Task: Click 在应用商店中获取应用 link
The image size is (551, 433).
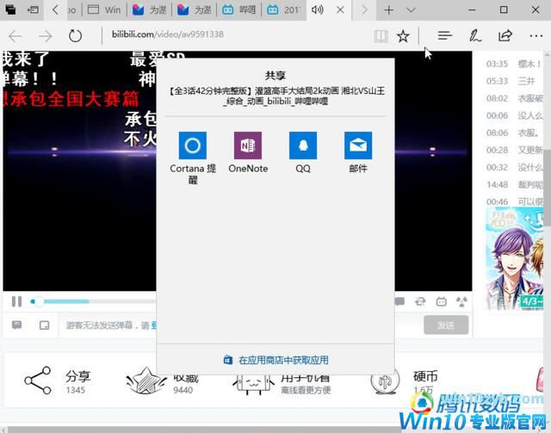Action: click(x=275, y=360)
